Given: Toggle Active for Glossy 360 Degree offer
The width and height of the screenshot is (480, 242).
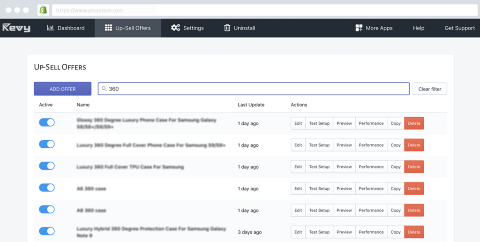Looking at the screenshot, I should [x=47, y=122].
